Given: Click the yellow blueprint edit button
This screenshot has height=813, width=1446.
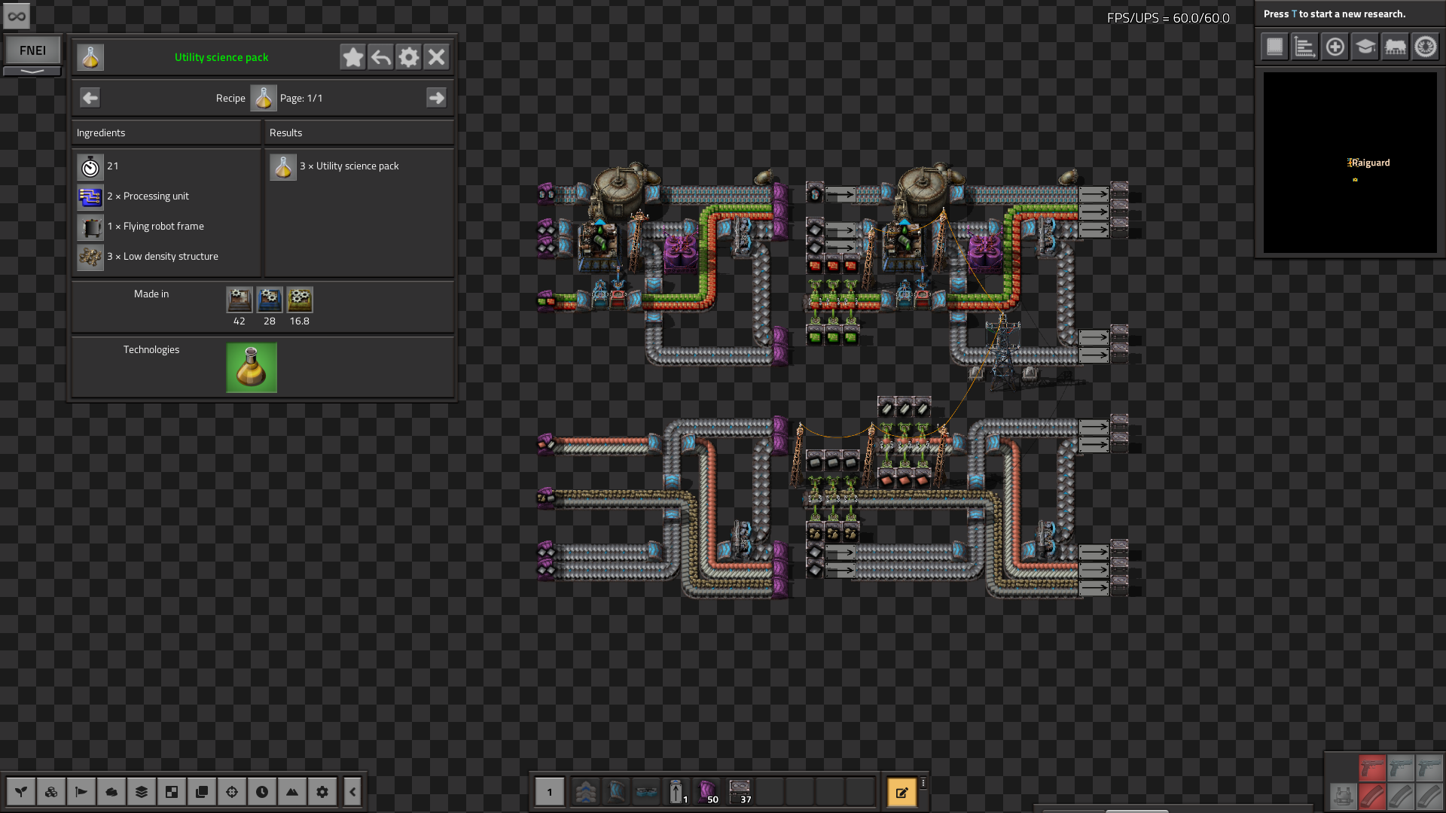Looking at the screenshot, I should click(901, 792).
